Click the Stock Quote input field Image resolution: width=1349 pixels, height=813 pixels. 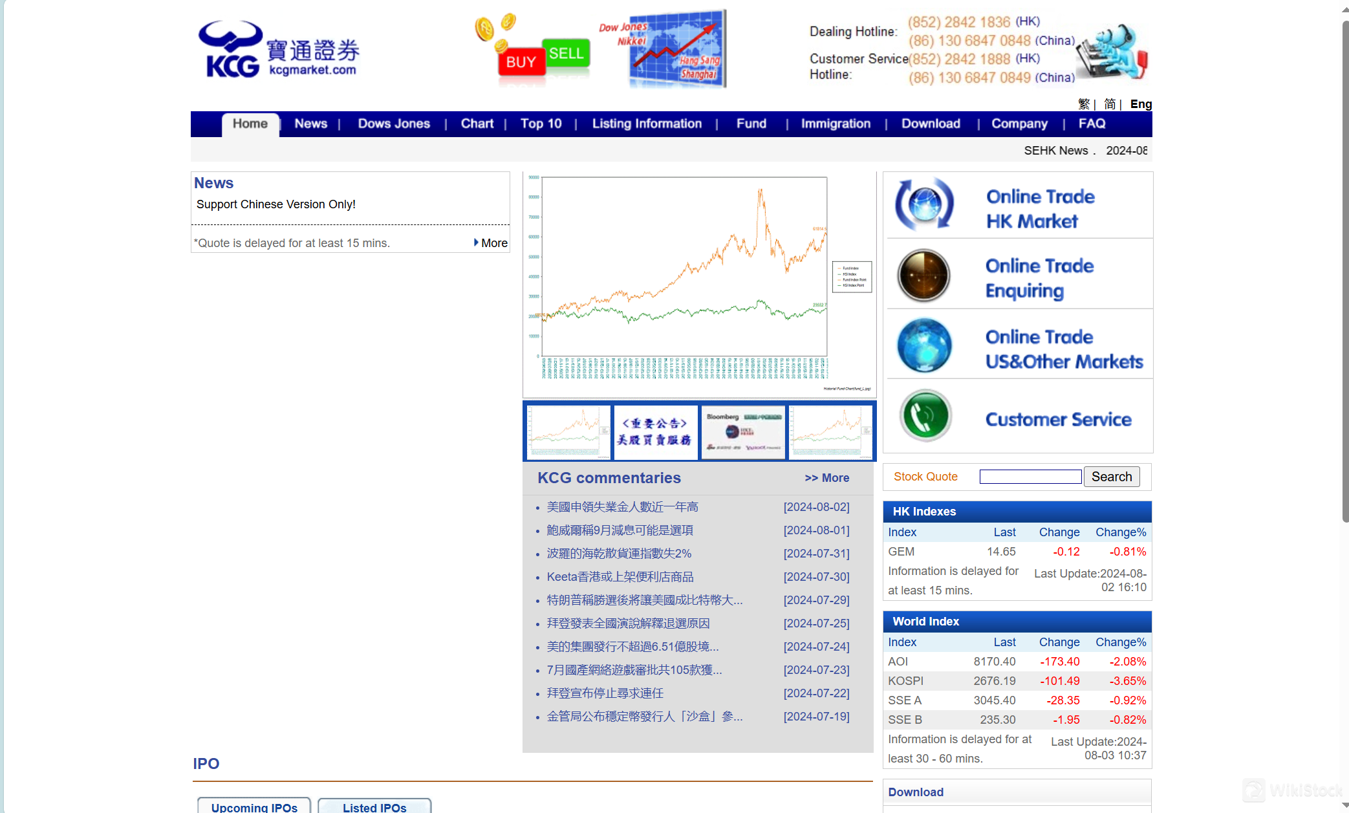pos(1030,477)
